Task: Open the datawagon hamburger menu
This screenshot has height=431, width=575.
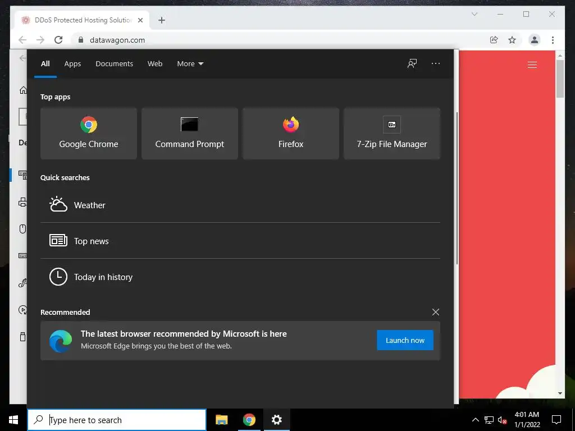Action: [532, 65]
